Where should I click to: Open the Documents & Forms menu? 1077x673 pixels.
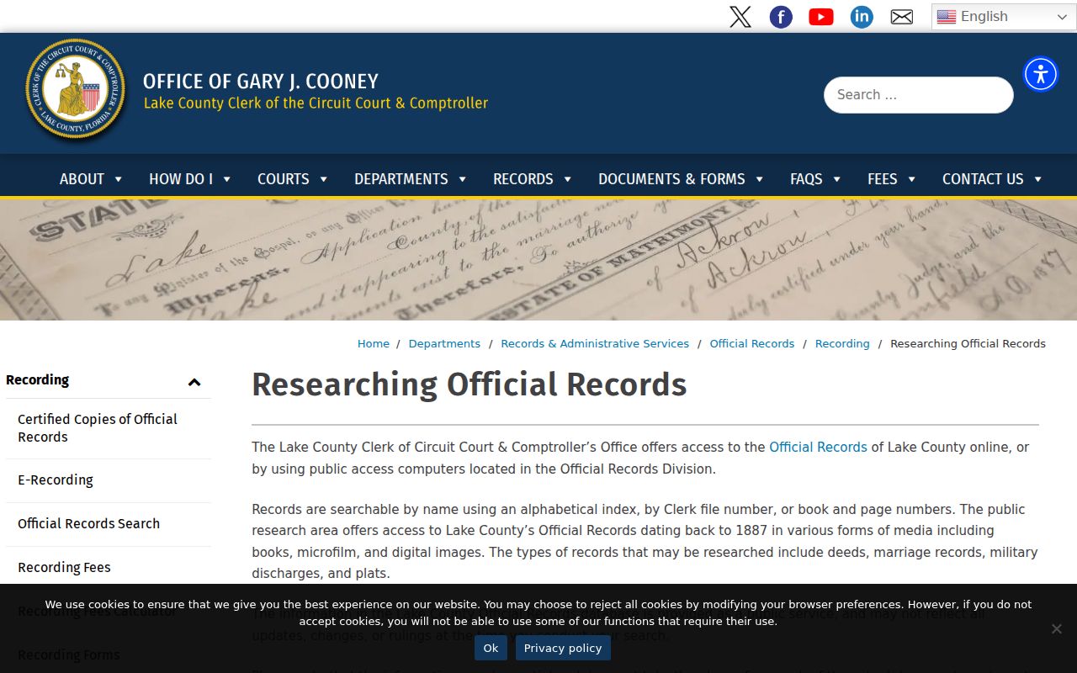tap(681, 178)
